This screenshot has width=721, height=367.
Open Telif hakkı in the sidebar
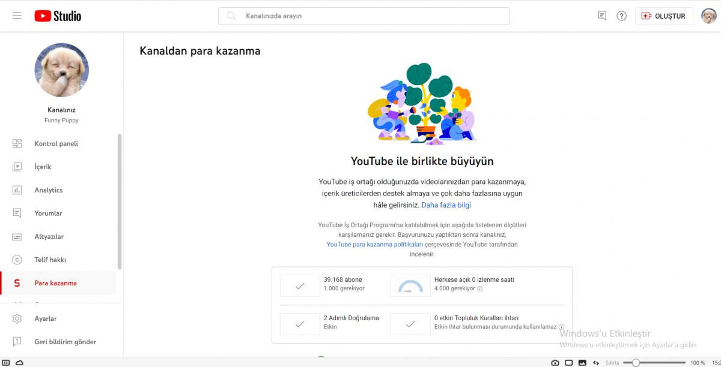58,260
